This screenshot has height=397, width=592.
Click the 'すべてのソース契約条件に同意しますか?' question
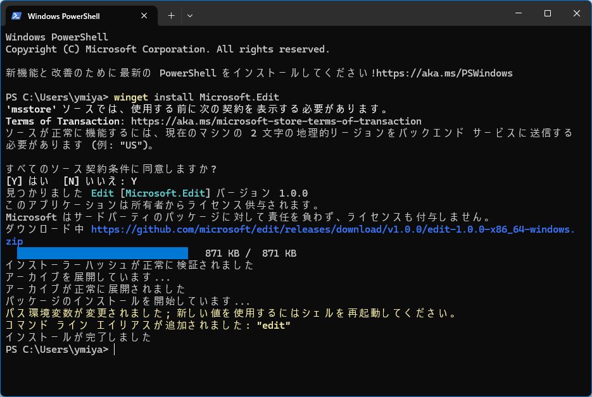tap(111, 169)
